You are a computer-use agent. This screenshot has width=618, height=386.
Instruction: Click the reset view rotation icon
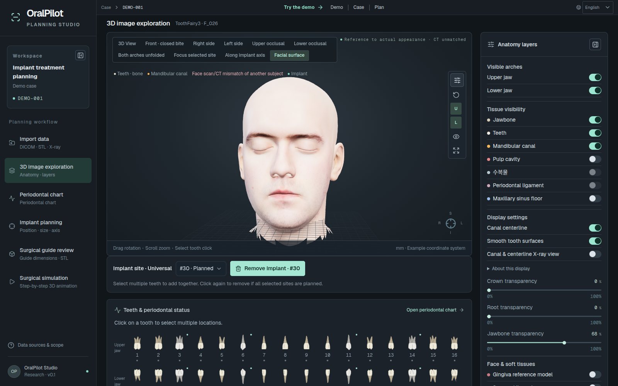(456, 95)
